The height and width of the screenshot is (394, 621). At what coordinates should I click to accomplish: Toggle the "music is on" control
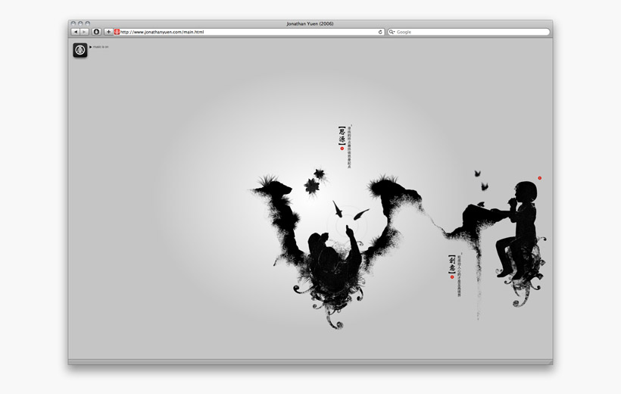[99, 47]
